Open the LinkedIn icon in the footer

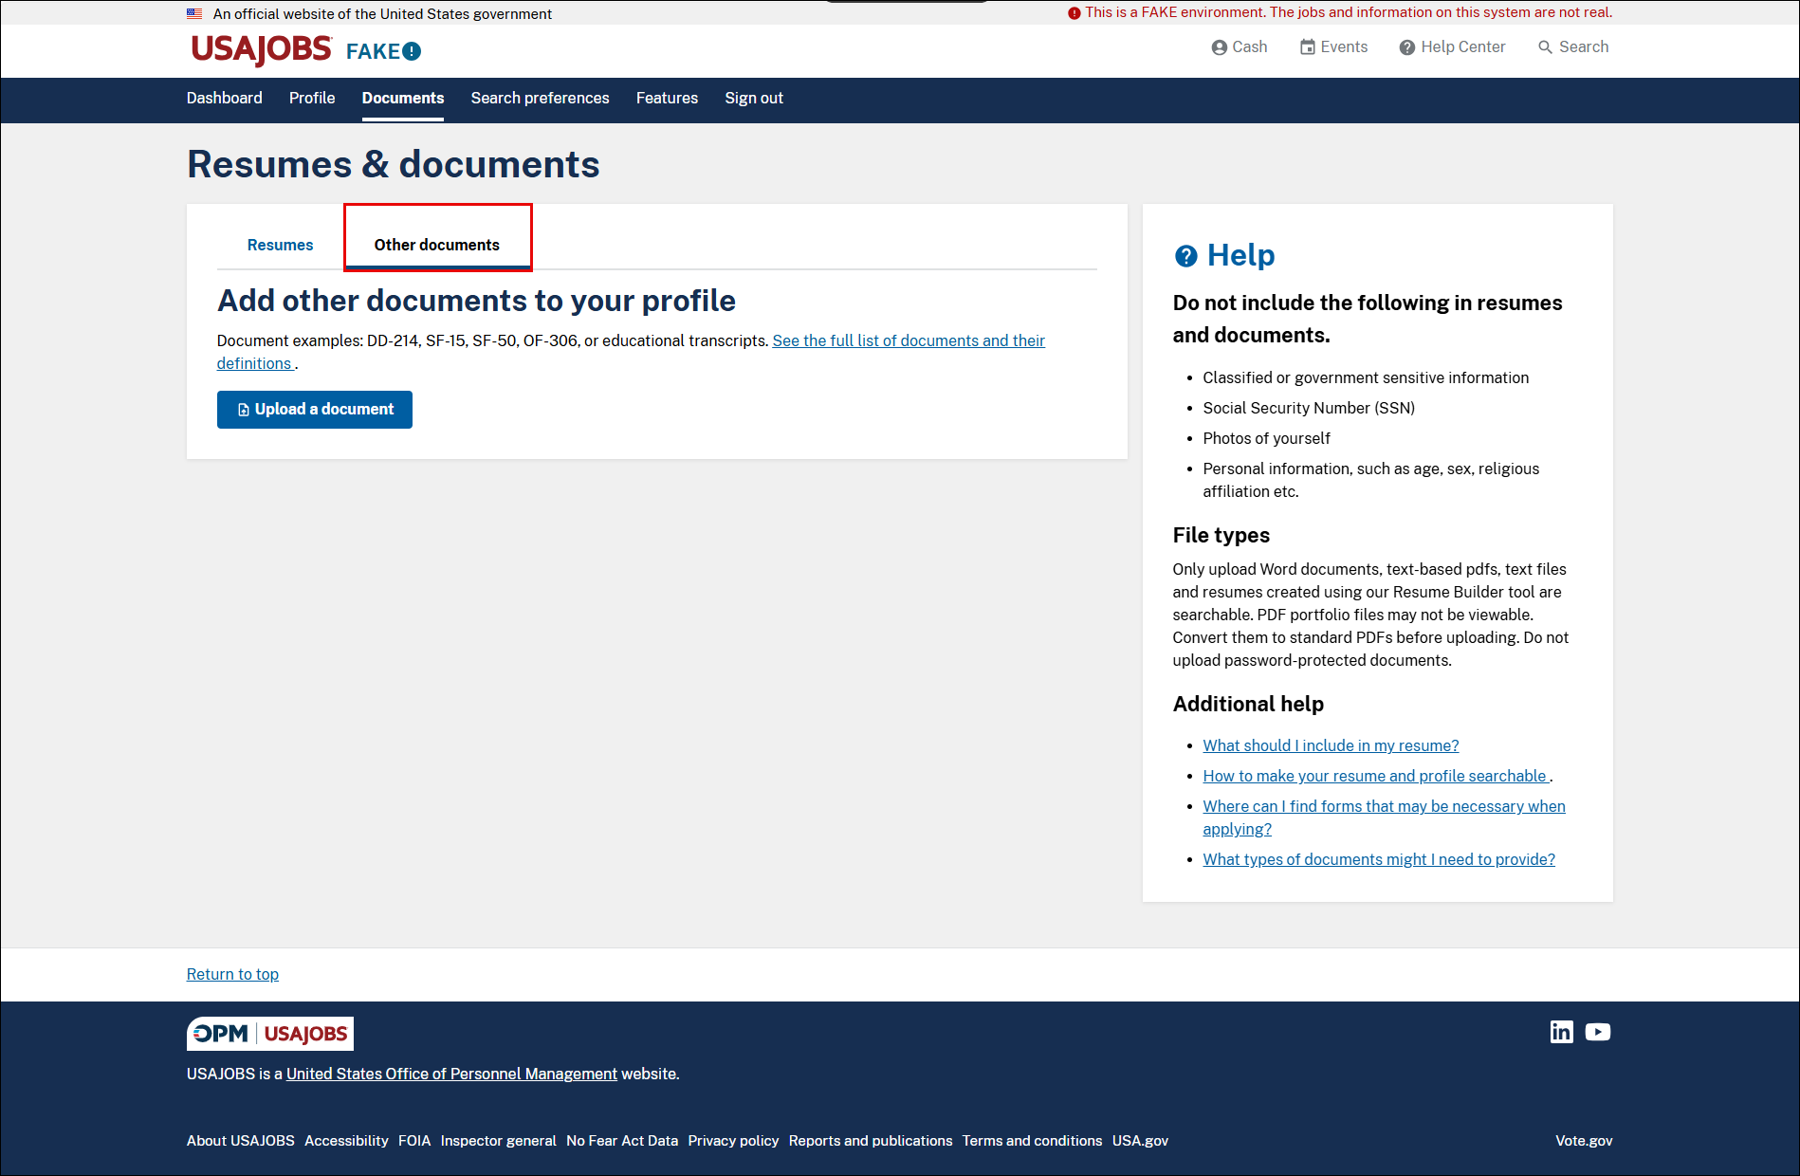click(1561, 1032)
